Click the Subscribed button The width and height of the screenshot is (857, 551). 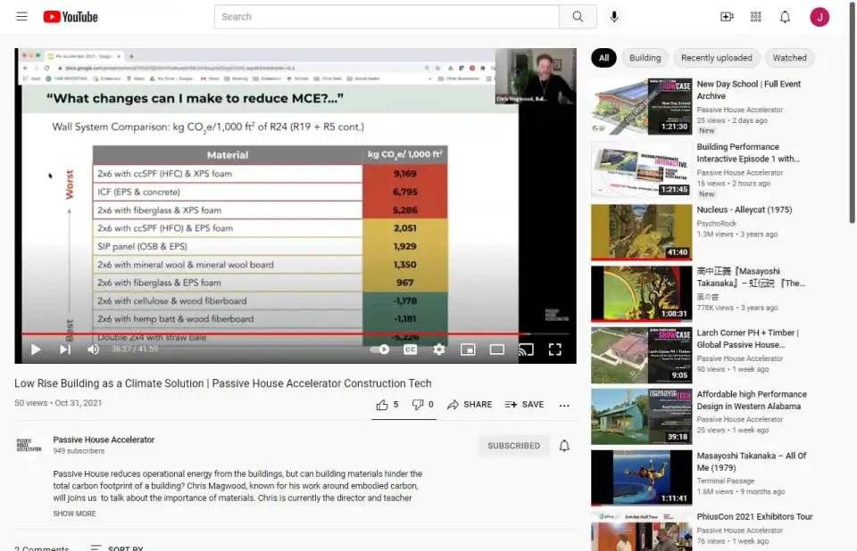point(513,446)
